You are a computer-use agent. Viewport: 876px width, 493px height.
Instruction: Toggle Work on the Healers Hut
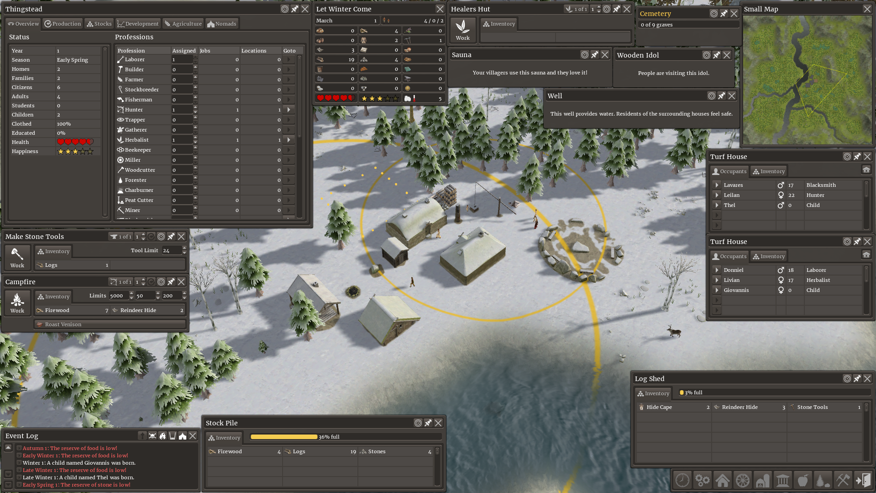click(x=463, y=30)
